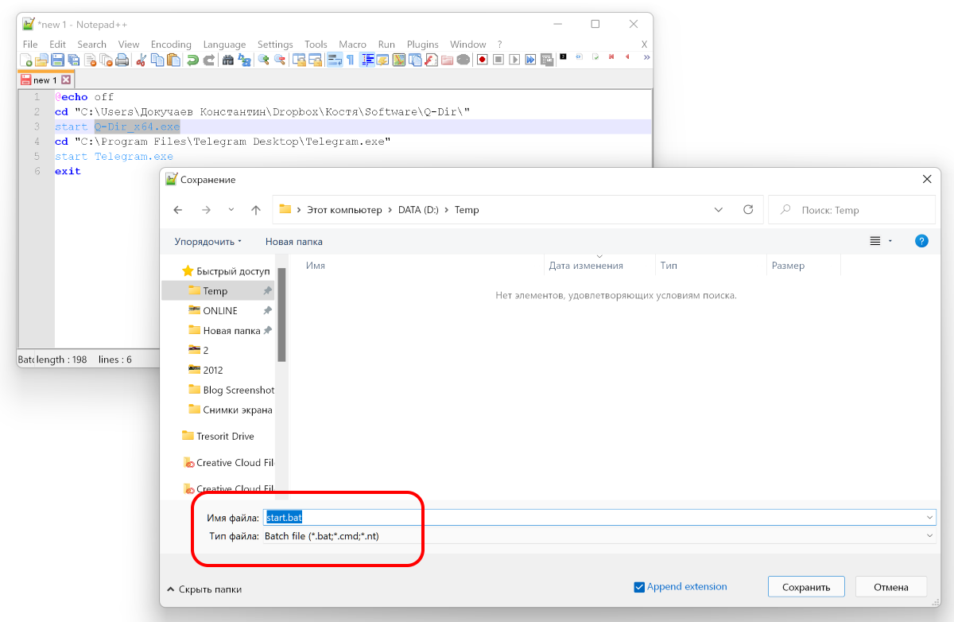The height and width of the screenshot is (622, 954).
Task: Click the "Имя файла" field containing start.bat
Action: pos(600,518)
